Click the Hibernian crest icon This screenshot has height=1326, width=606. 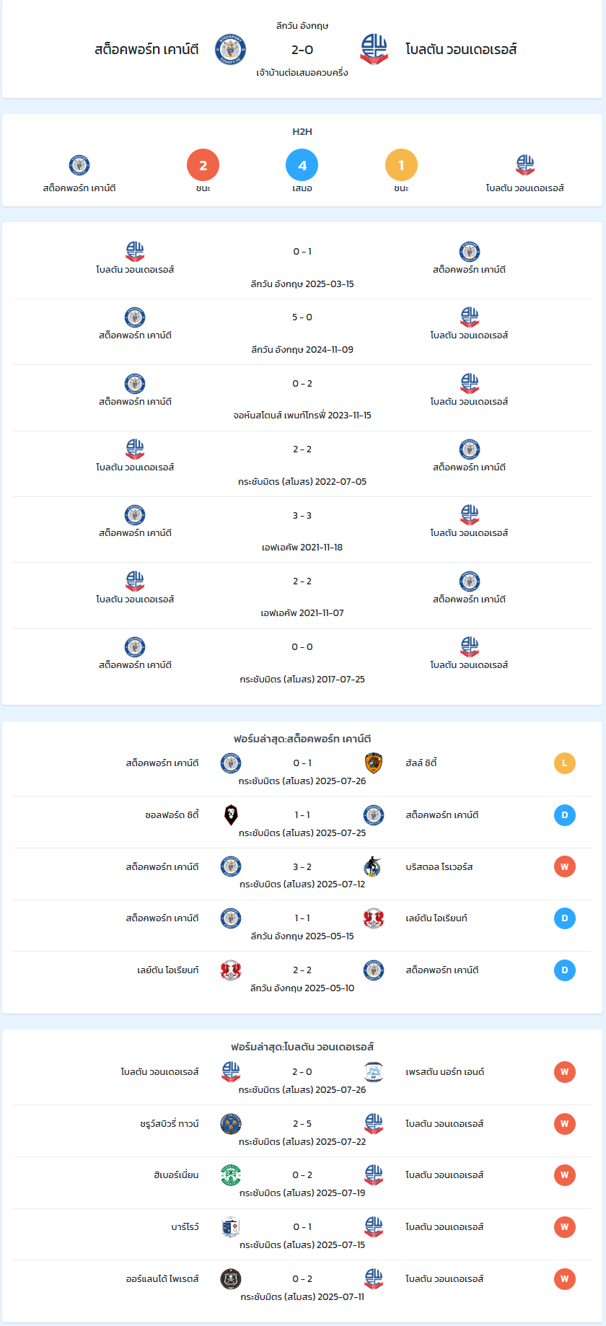pyautogui.click(x=231, y=1175)
